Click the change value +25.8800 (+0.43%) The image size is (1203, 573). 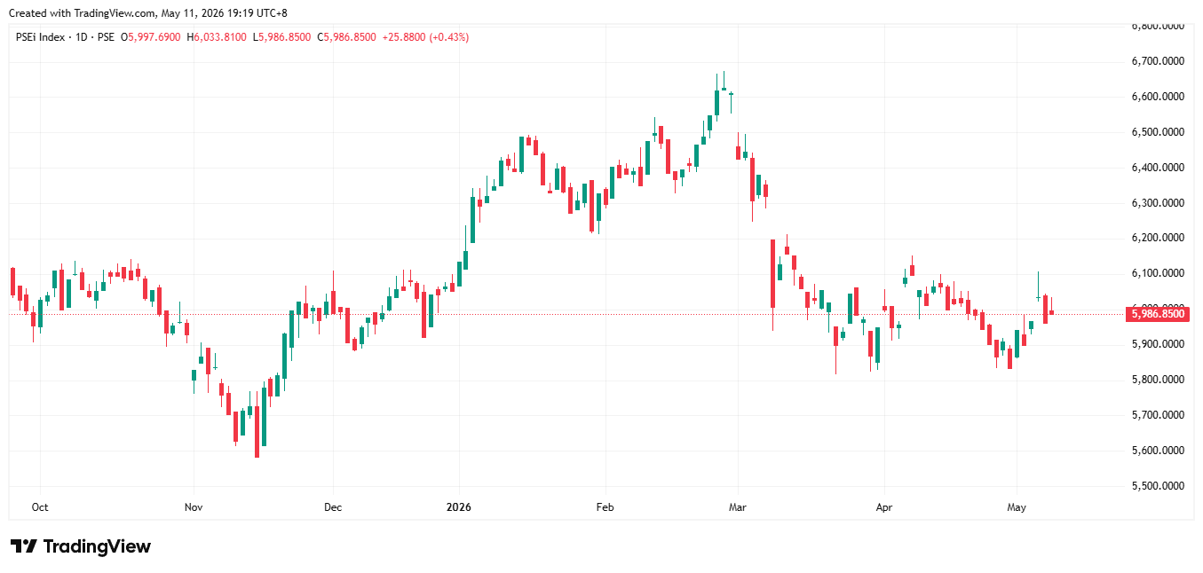(426, 37)
